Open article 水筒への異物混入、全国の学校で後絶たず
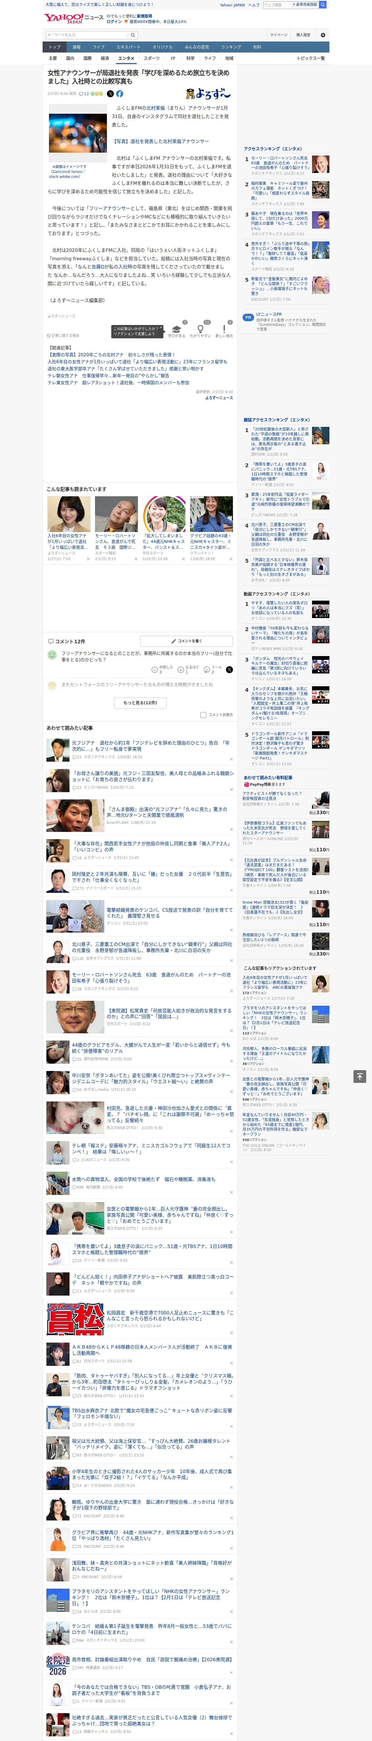The width and height of the screenshot is (372, 1741). tap(143, 1179)
